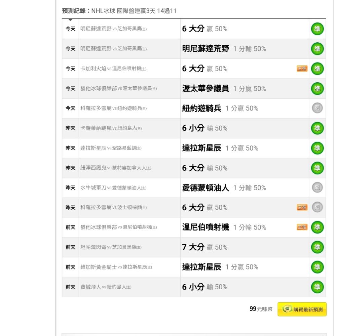Click the 購買最新預測 button
Screen dimensions: 337x336
(302, 309)
